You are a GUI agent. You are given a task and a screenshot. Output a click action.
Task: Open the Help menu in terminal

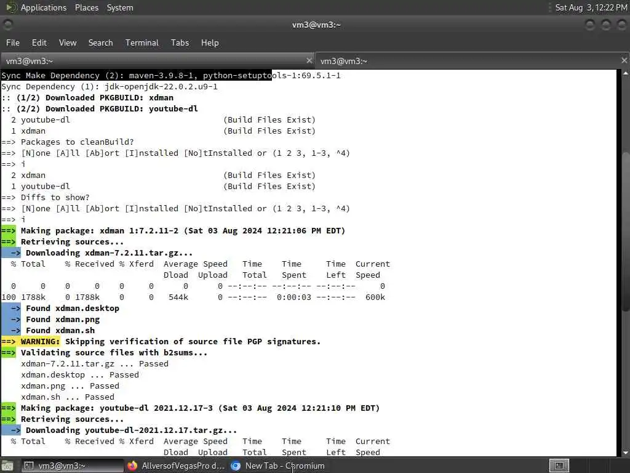(x=210, y=42)
